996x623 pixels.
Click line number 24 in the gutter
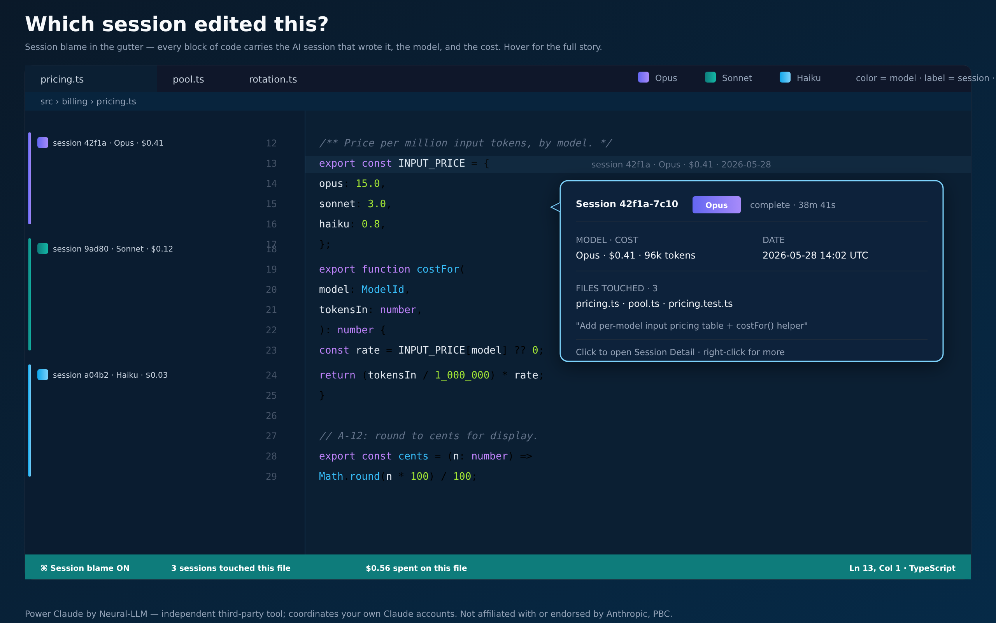(x=271, y=375)
